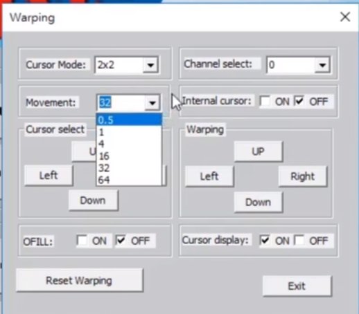Choose 64 from the Movement list

(129, 180)
